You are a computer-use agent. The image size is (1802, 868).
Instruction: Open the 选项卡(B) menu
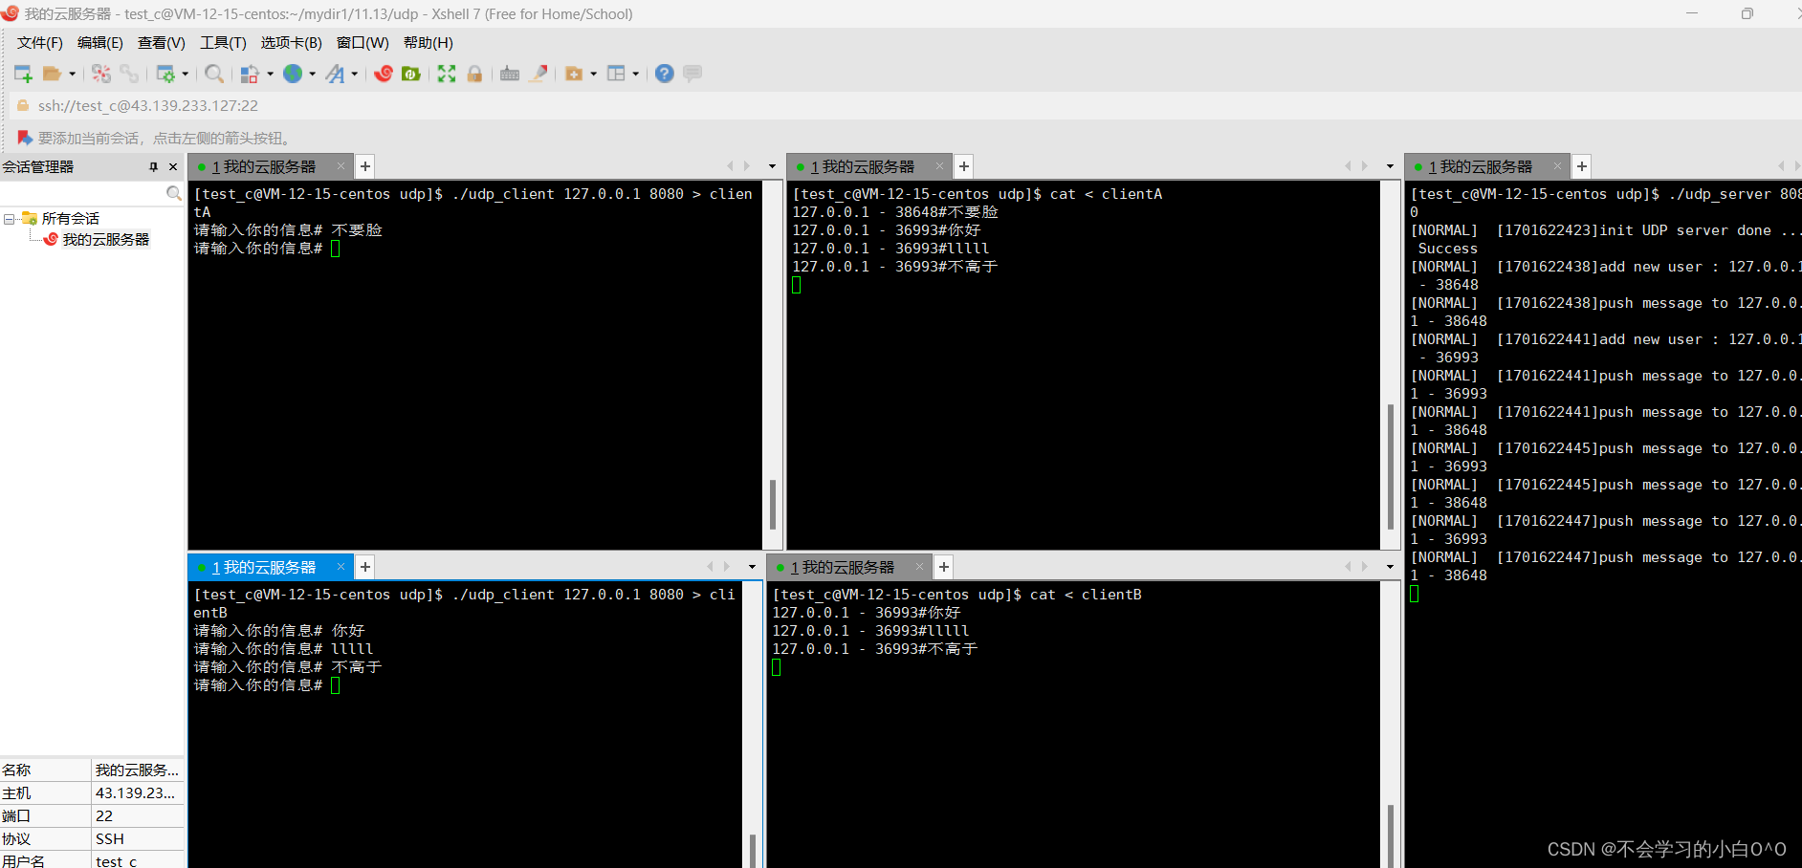pos(291,43)
